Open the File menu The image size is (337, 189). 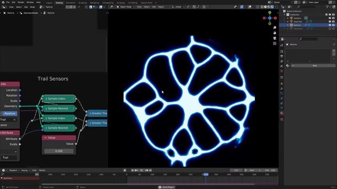coord(8,2)
